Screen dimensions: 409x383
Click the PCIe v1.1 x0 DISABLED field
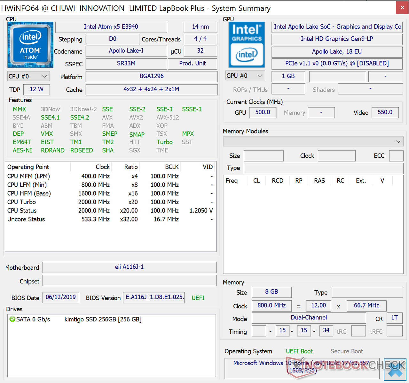click(x=337, y=64)
